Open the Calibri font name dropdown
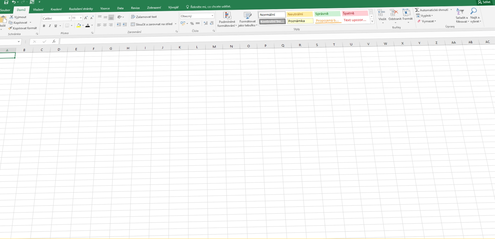The width and height of the screenshot is (495, 239). (69, 18)
